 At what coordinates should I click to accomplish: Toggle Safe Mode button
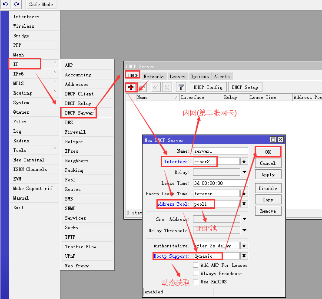41,4
